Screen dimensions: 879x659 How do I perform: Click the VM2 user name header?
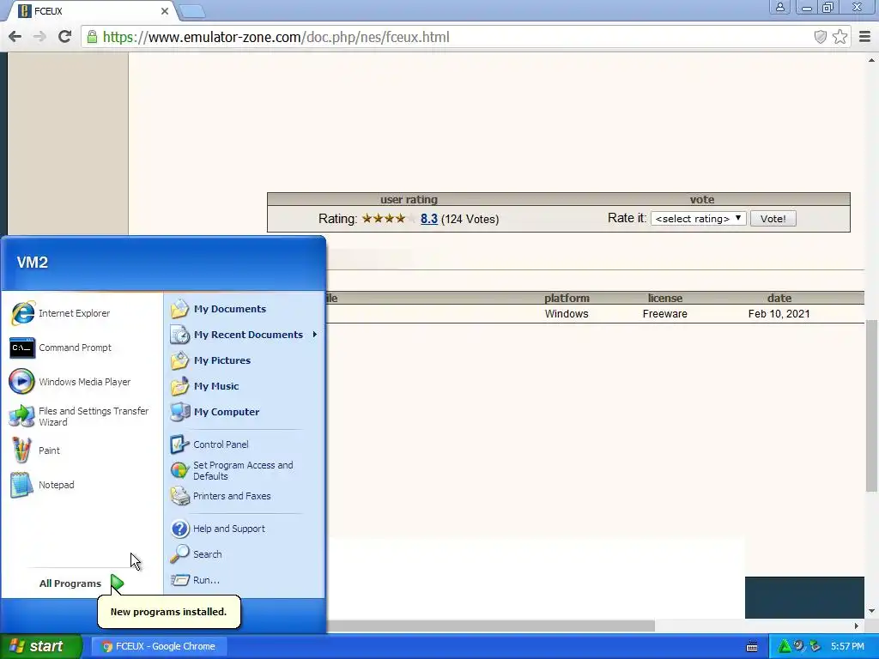33,263
